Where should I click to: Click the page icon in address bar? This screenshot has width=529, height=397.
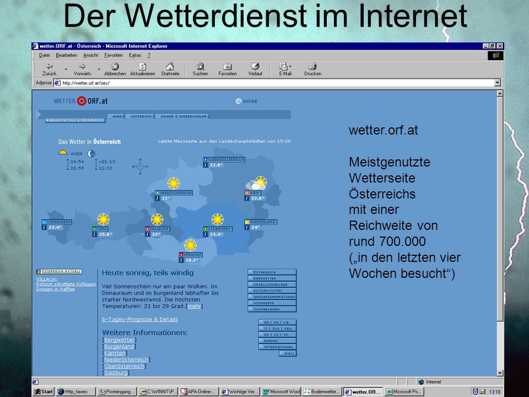(x=58, y=83)
